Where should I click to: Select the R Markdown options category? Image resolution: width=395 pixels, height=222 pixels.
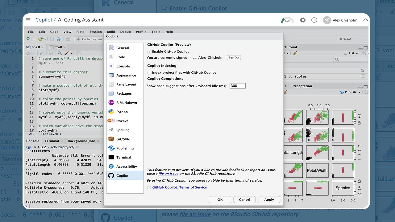coord(126,103)
